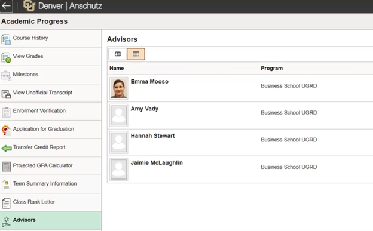The width and height of the screenshot is (373, 231).
Task: Click the CU Denver Anschutz logo
Action: click(x=63, y=6)
